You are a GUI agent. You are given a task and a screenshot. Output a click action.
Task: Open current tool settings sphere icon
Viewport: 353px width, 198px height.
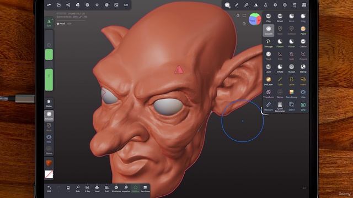[x=227, y=5]
